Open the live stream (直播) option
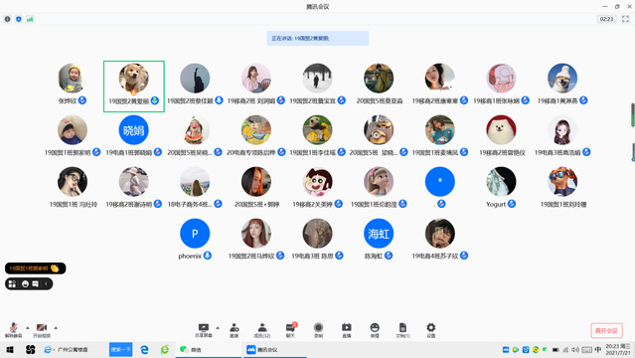 pos(347,330)
